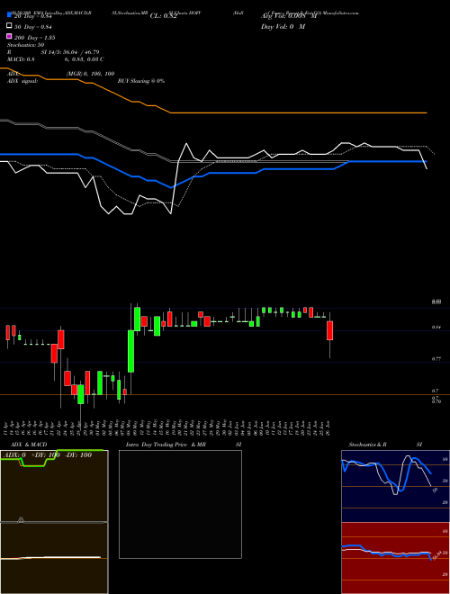Click the last red candlestick on the chart

click(330, 330)
